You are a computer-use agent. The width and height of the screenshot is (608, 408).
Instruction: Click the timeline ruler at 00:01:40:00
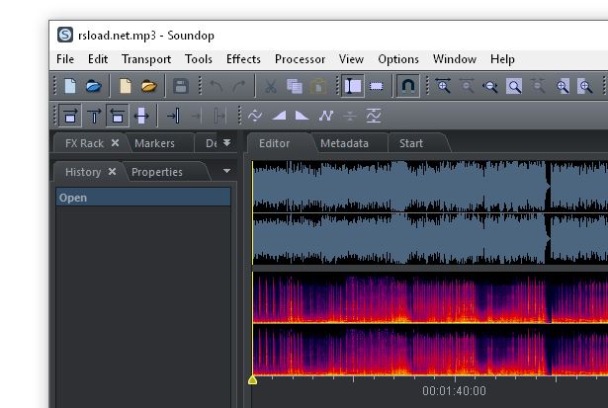coord(454,390)
